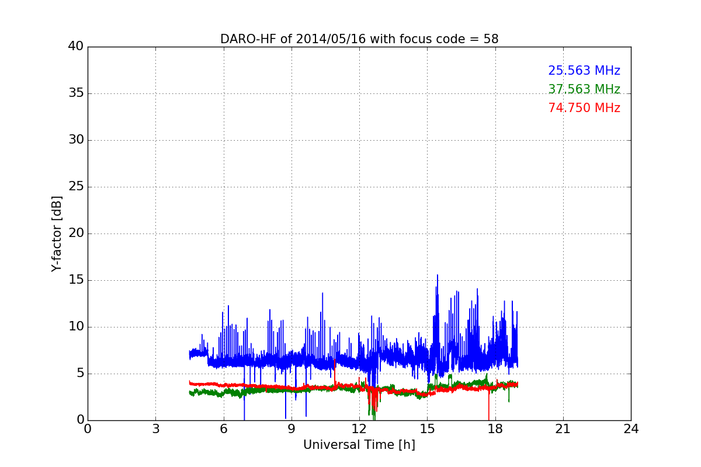
Task: Click y-axis tick value 30
Action: (76, 140)
